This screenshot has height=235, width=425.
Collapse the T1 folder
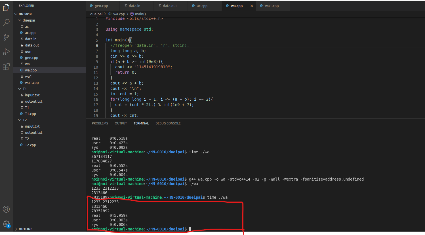pyautogui.click(x=49, y=89)
